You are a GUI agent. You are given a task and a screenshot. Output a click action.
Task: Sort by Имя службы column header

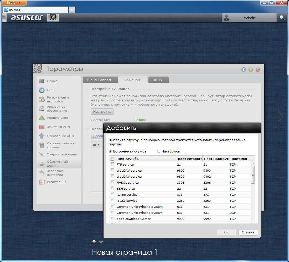146,159
